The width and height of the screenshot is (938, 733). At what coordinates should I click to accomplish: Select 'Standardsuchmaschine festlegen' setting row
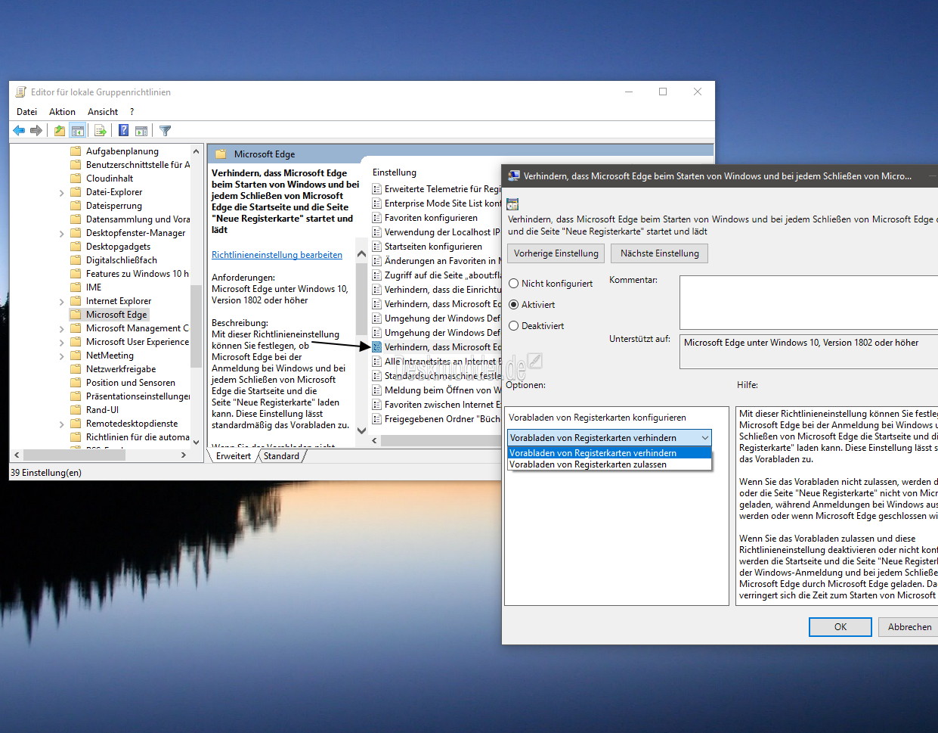click(x=436, y=376)
